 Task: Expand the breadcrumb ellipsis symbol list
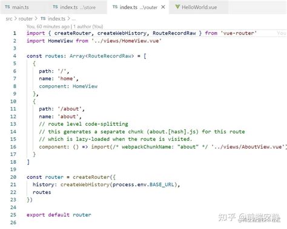74,19
